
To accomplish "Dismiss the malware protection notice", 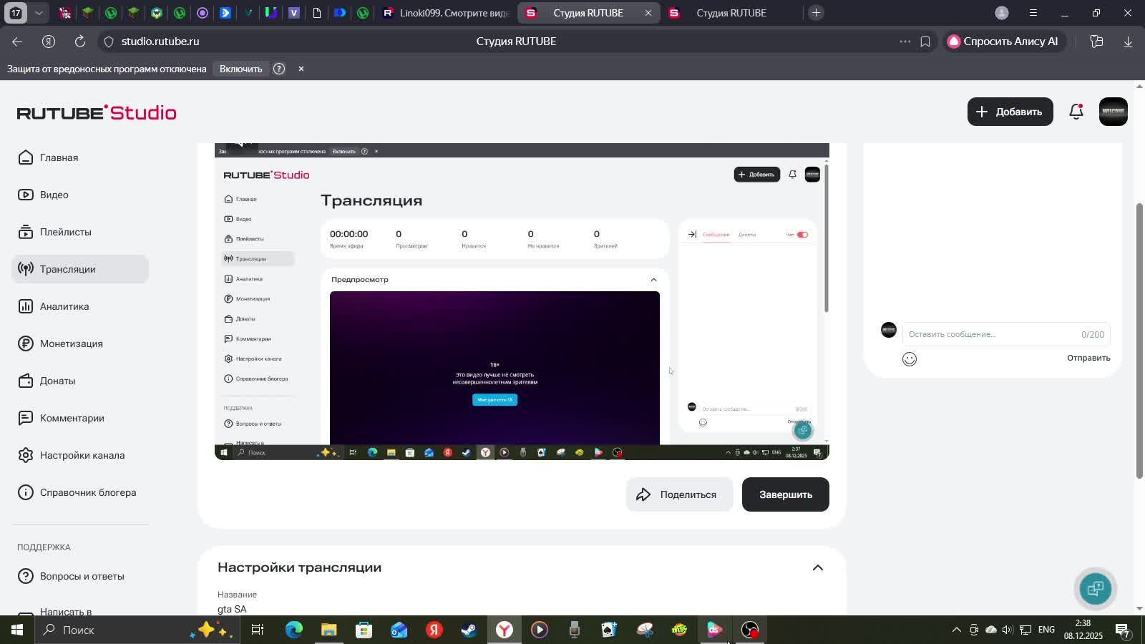I will click(301, 69).
